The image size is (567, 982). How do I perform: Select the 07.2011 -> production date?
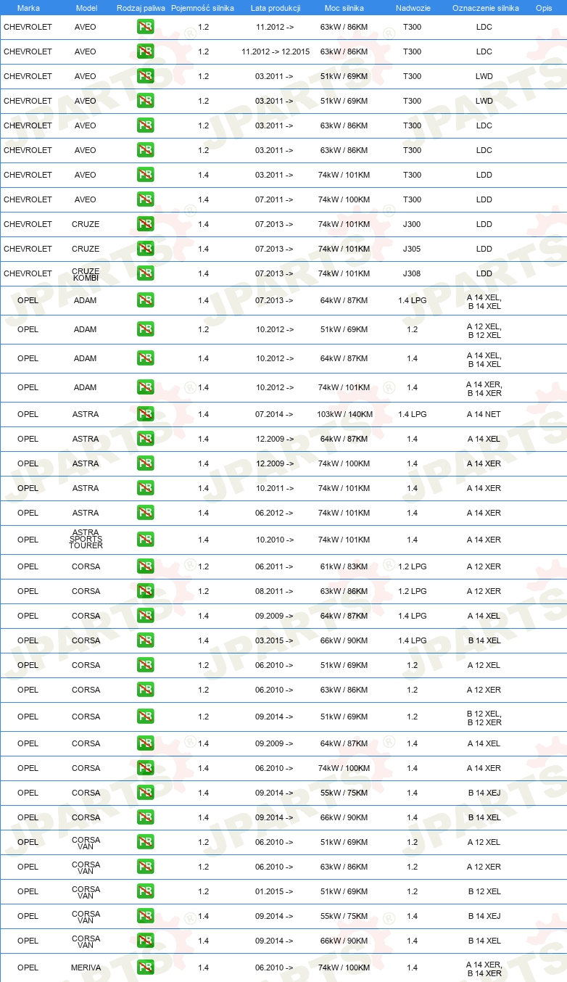pyautogui.click(x=274, y=199)
